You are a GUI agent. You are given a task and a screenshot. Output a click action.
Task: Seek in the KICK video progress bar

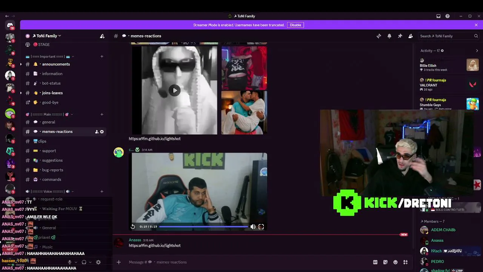click(204, 227)
